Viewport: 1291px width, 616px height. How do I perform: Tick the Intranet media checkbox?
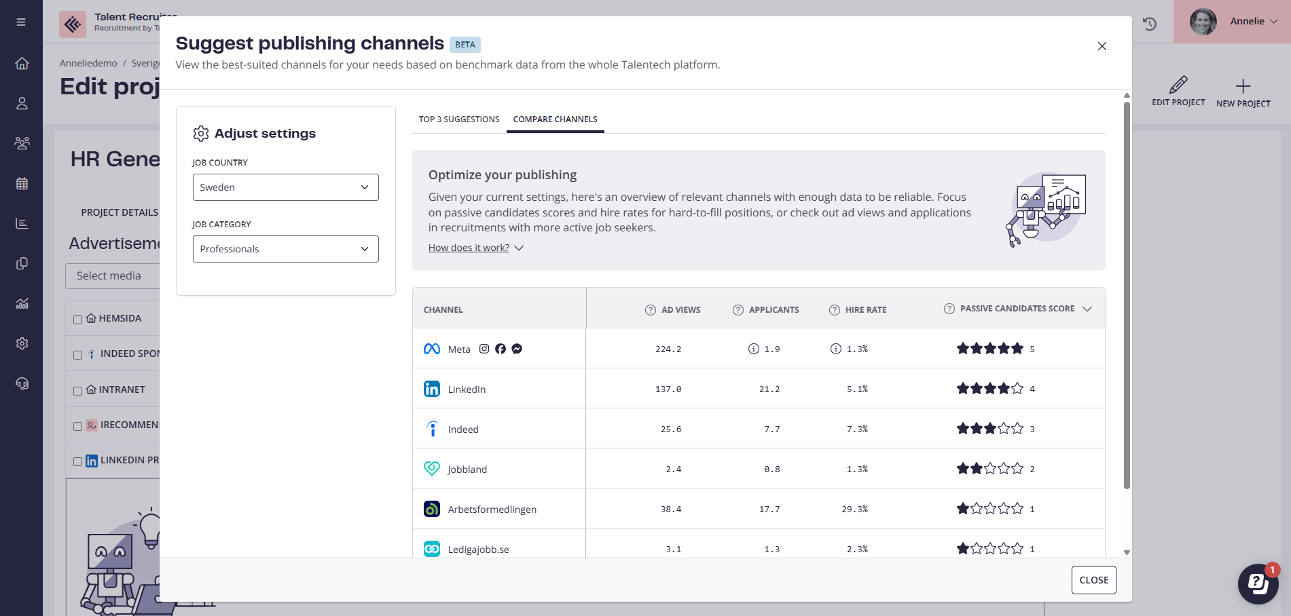77,391
